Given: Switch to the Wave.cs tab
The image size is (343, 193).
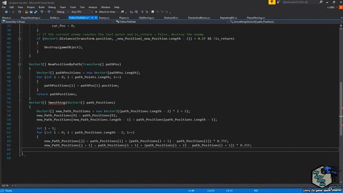Looking at the screenshot, I should [x=6, y=18].
